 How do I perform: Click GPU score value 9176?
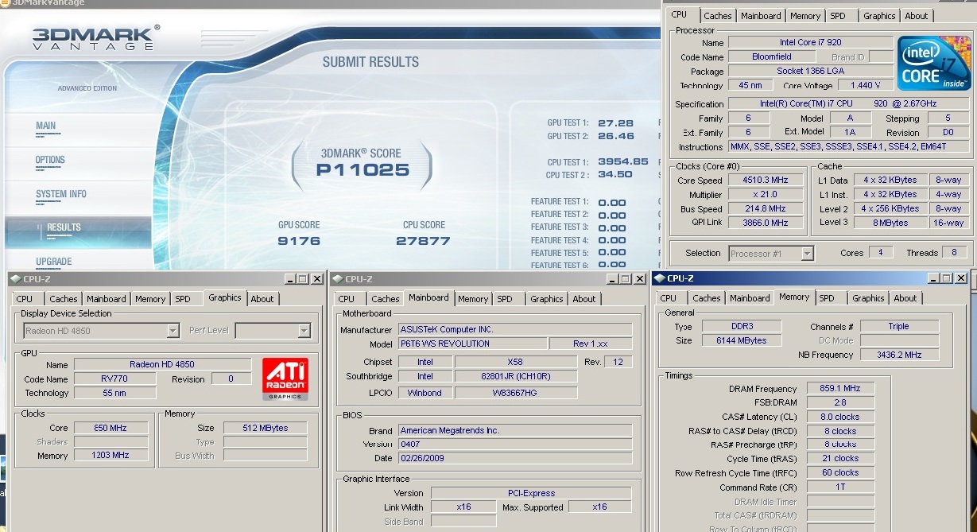[299, 241]
